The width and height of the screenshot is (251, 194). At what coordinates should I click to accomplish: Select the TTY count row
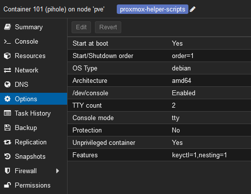click(x=160, y=105)
